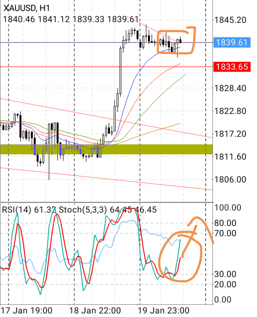Screen dimensions: 257x317
Task: Click the 1806.00 price axis label
Action: point(230,180)
